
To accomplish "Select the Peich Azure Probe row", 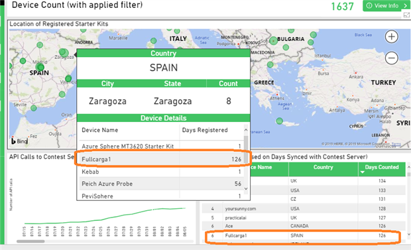I will 162,184.
